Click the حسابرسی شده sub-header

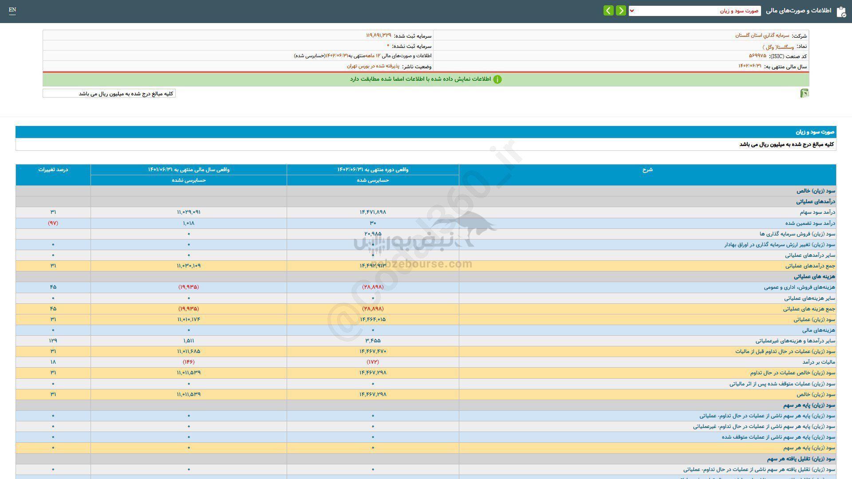coord(373,181)
